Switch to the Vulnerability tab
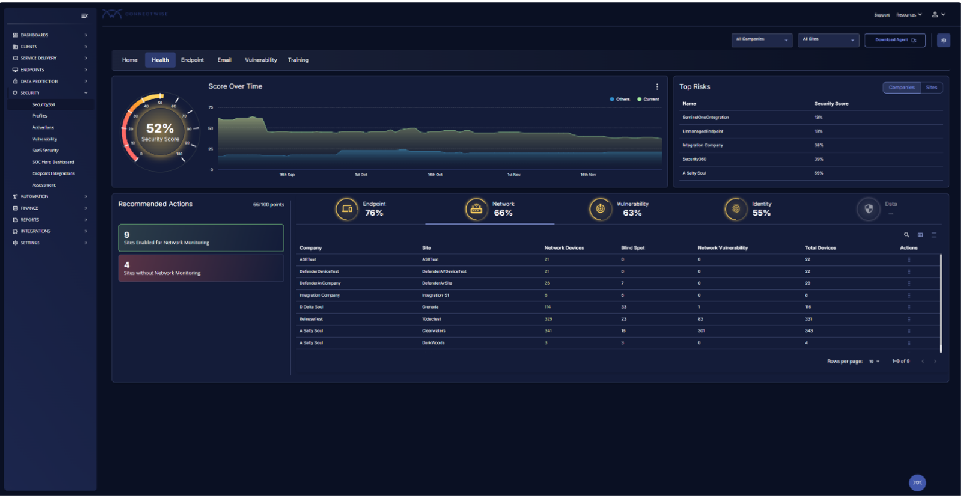The height and width of the screenshot is (496, 961). [x=261, y=60]
